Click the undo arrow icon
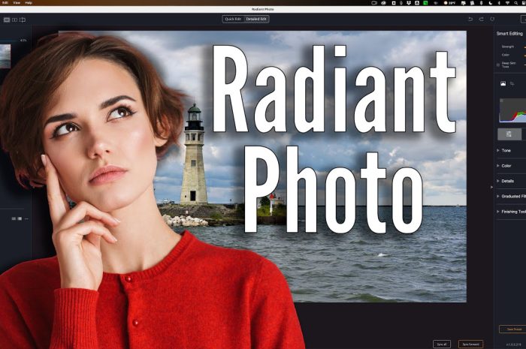The height and width of the screenshot is (349, 526). (x=470, y=19)
